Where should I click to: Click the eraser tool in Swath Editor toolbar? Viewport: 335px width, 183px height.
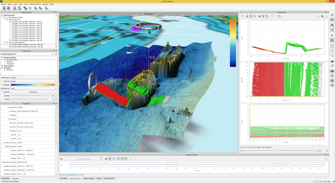tap(259, 16)
